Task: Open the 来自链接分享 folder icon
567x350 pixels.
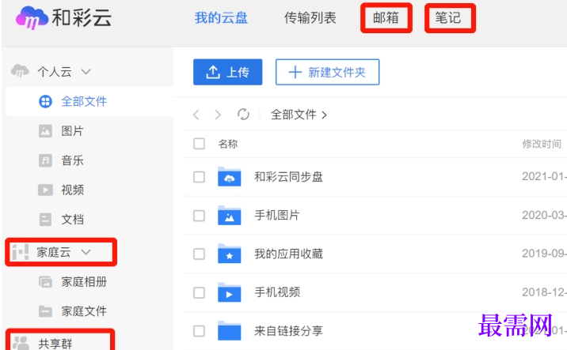Action: click(x=230, y=331)
